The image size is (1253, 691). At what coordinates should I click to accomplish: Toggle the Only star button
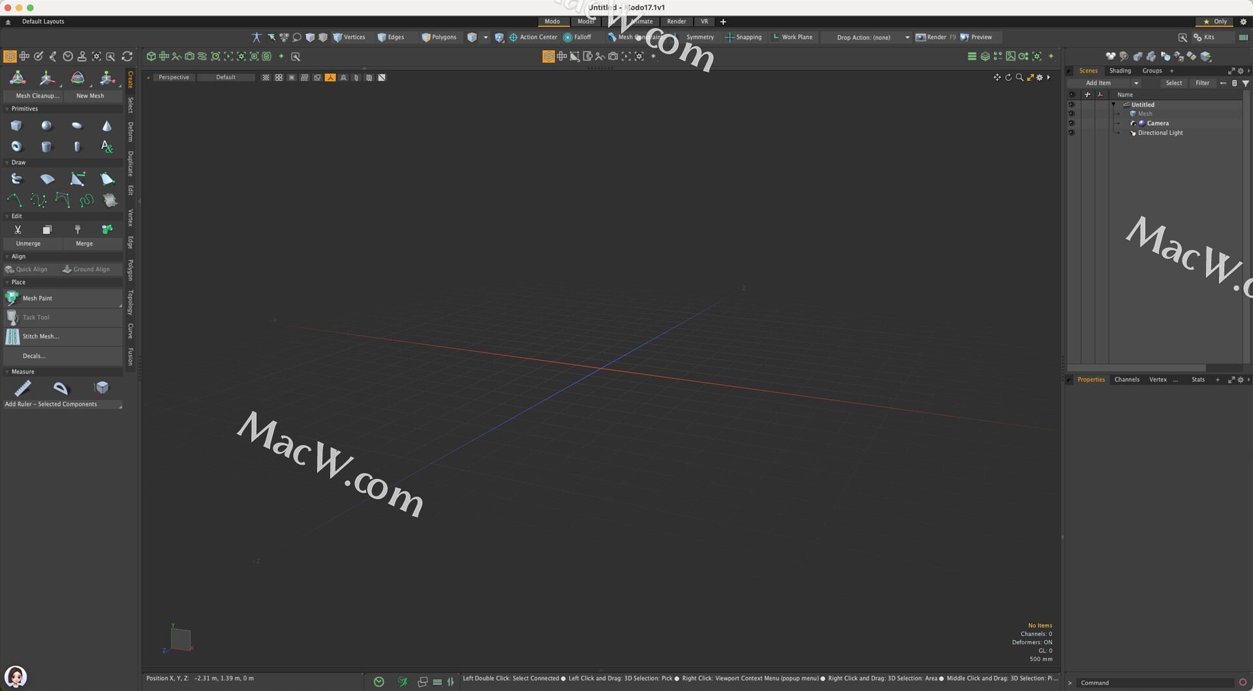(x=1215, y=22)
